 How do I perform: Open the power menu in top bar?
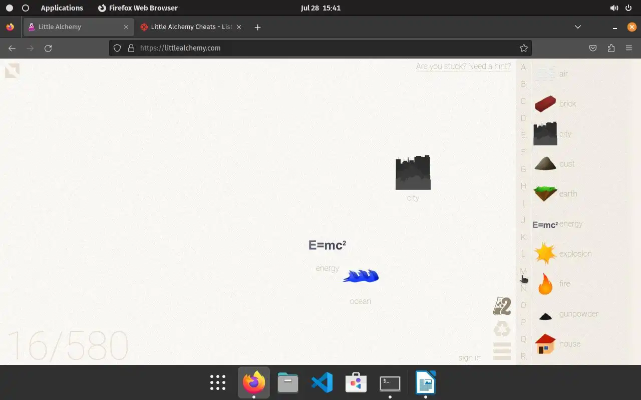click(628, 8)
